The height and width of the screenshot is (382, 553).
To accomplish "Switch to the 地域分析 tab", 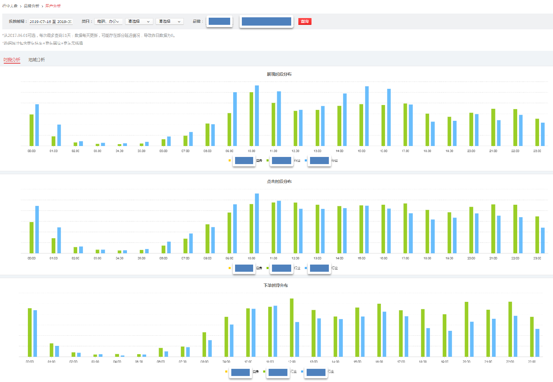I will (37, 60).
